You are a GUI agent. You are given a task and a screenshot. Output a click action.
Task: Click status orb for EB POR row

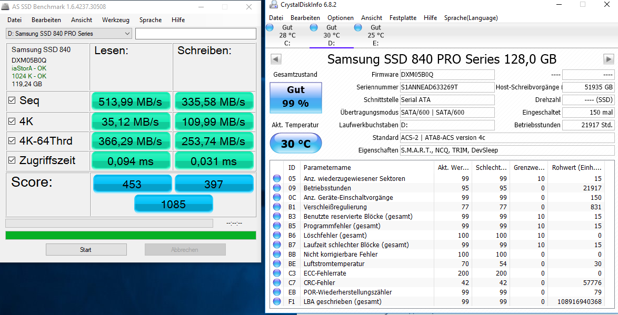pyautogui.click(x=277, y=292)
